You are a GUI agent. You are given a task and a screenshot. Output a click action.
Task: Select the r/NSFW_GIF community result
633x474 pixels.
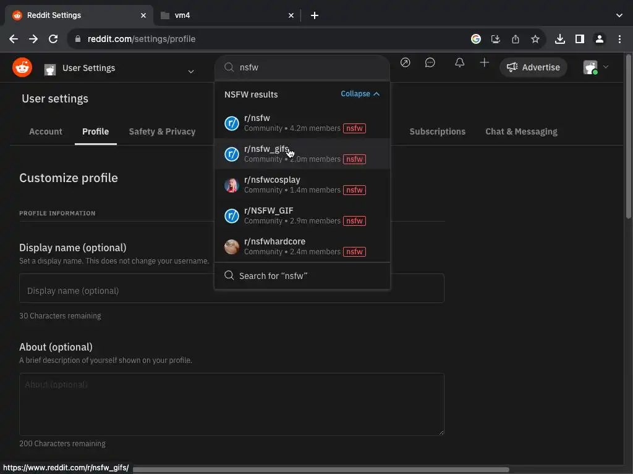pyautogui.click(x=302, y=215)
